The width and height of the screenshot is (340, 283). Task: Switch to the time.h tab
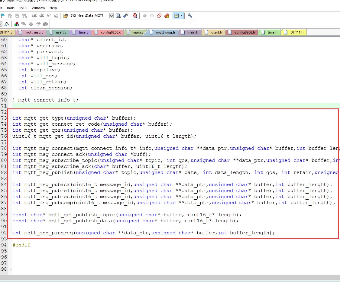coord(270,32)
